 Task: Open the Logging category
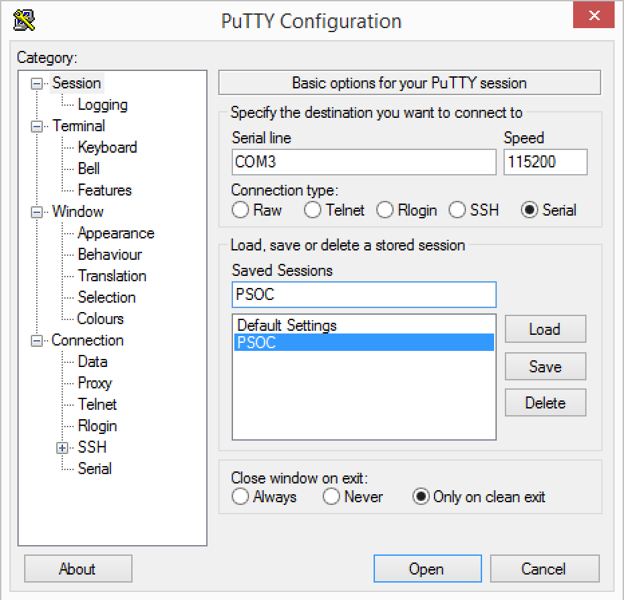102,105
